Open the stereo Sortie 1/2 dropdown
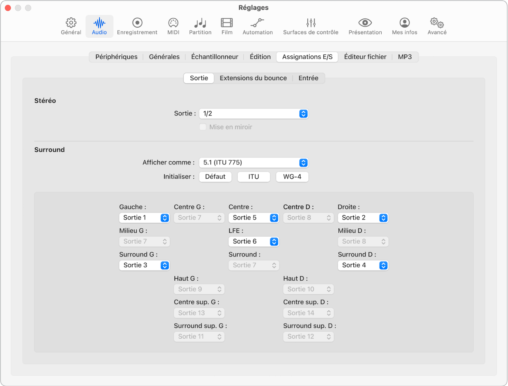 [x=254, y=113]
